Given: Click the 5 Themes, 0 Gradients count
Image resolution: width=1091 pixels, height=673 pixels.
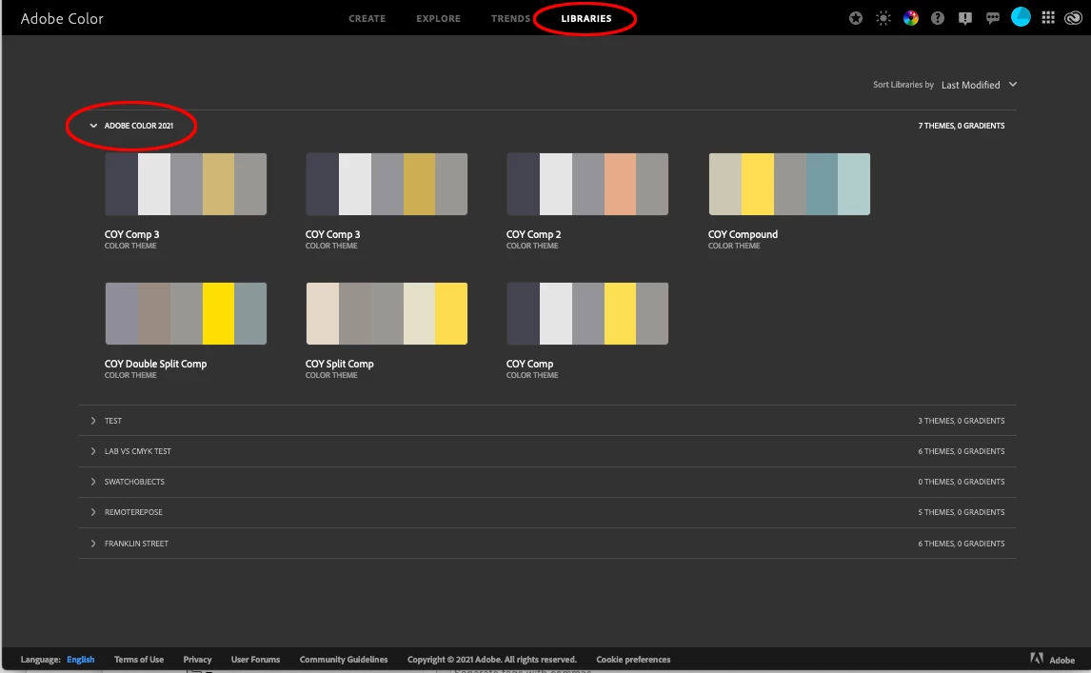Looking at the screenshot, I should (961, 512).
